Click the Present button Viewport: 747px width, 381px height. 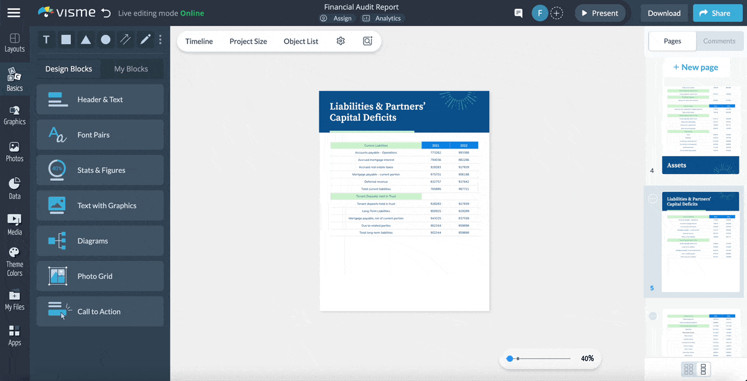click(599, 12)
